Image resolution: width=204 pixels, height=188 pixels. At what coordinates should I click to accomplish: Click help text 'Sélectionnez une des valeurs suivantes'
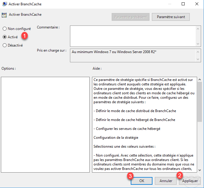[124, 146]
